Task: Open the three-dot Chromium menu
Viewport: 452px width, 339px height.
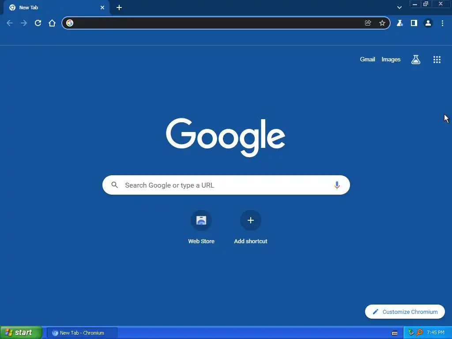Action: (442, 23)
